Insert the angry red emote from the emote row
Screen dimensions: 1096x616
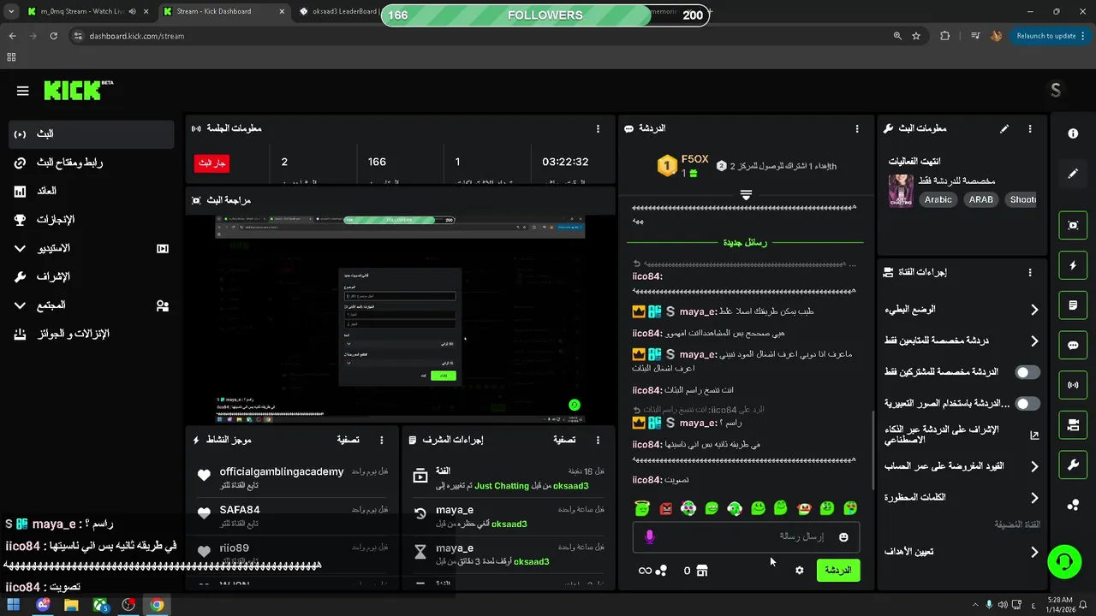(665, 508)
